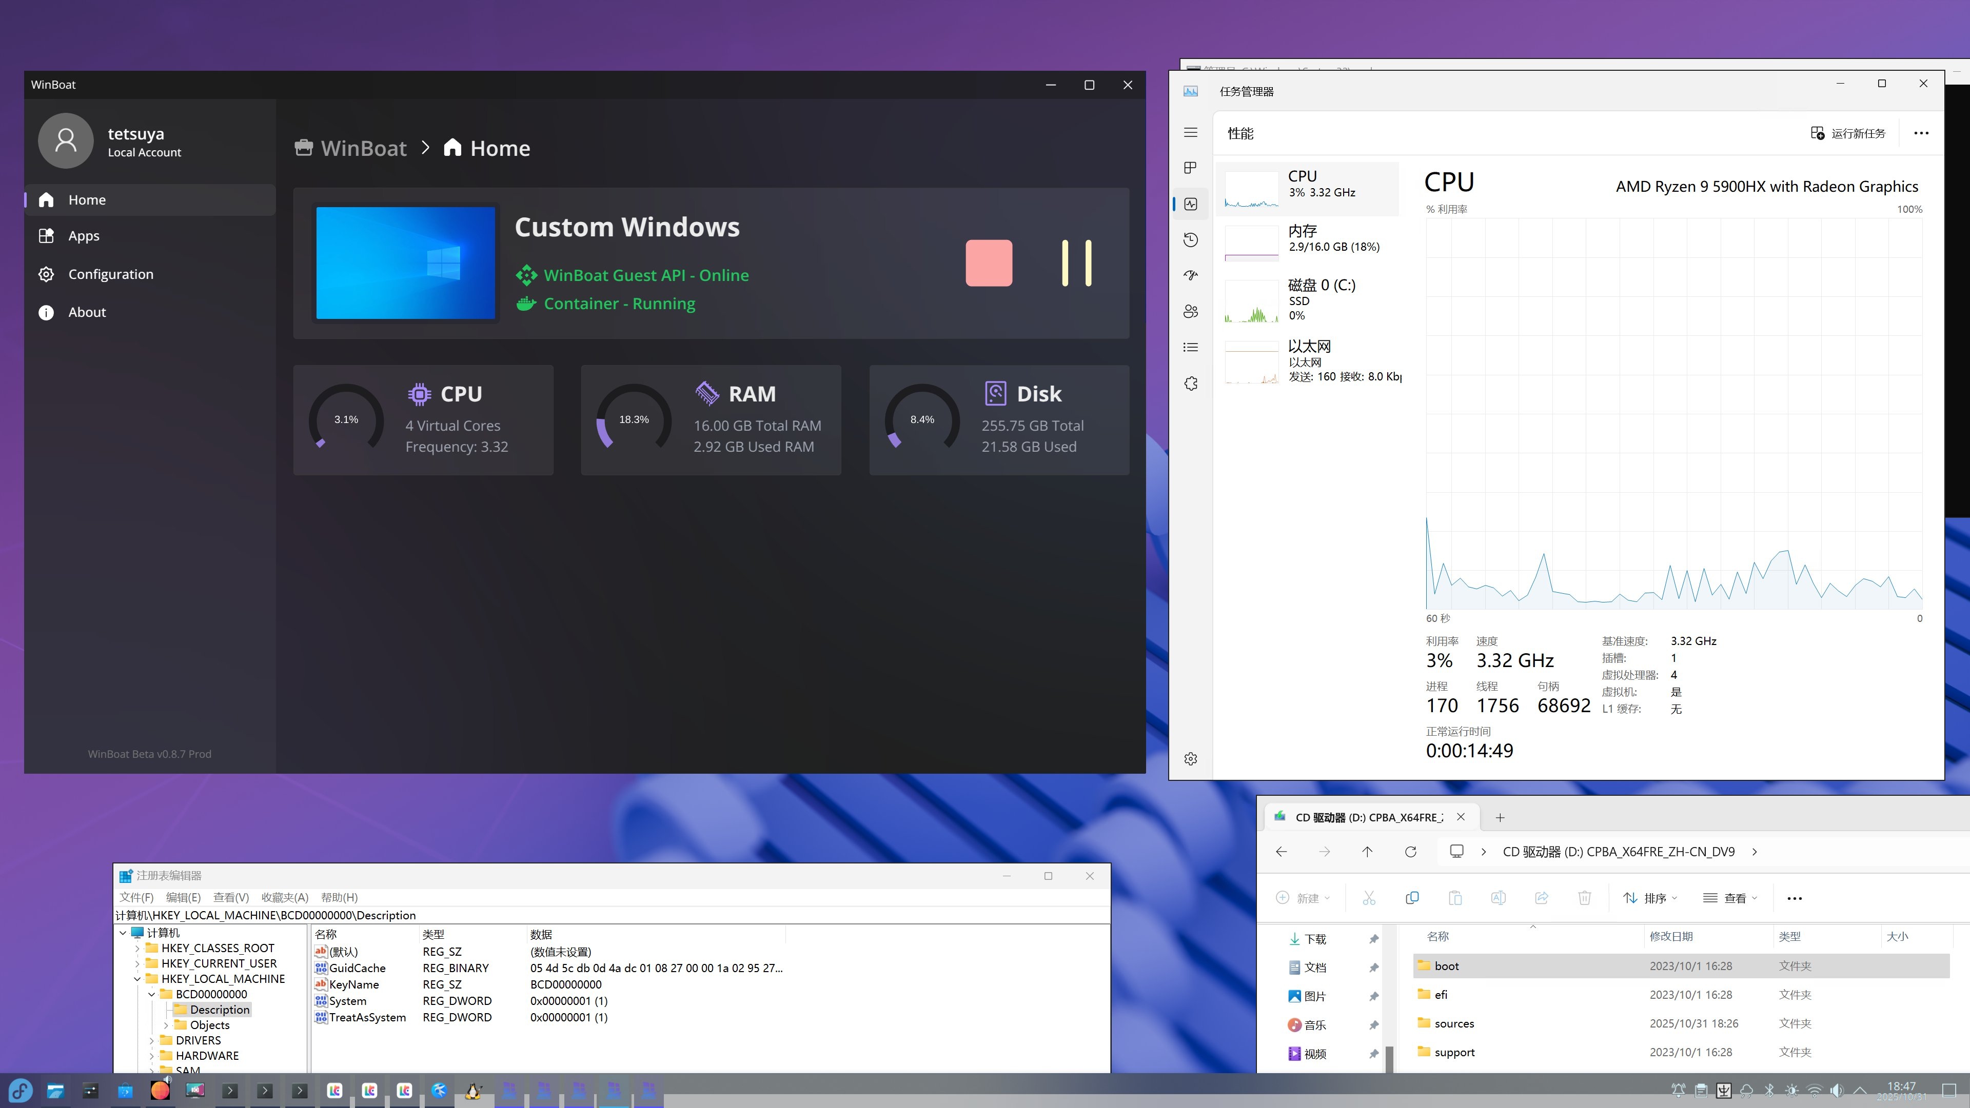The width and height of the screenshot is (1970, 1108).
Task: Expand the Objects registry key
Action: 166,1025
